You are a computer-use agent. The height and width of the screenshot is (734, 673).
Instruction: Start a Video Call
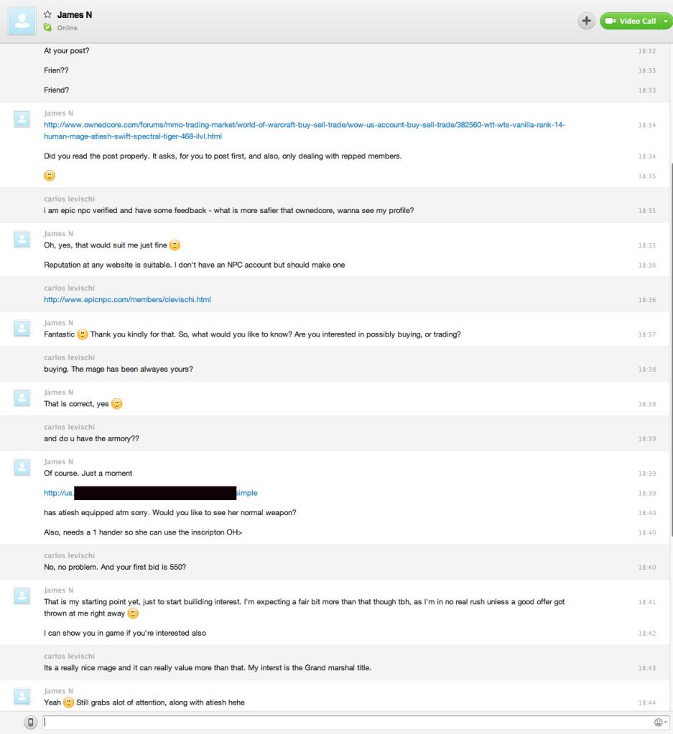pyautogui.click(x=630, y=21)
